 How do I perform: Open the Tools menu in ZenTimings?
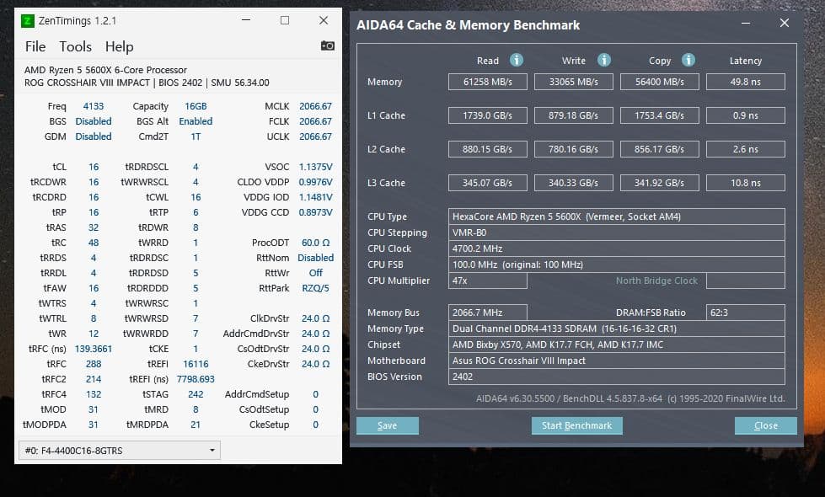pos(75,47)
